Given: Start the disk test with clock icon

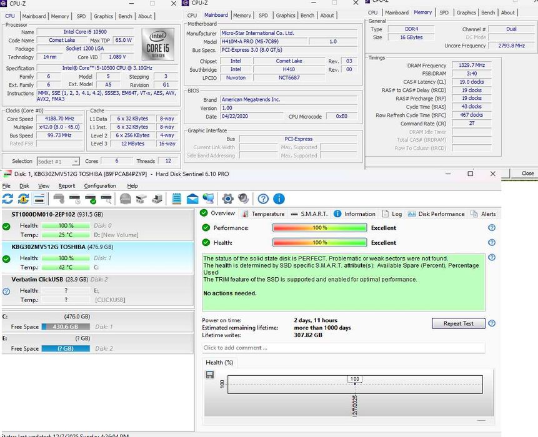Looking at the screenshot, I should point(74,199).
